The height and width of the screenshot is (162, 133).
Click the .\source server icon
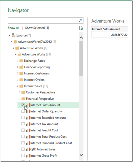[13, 35]
